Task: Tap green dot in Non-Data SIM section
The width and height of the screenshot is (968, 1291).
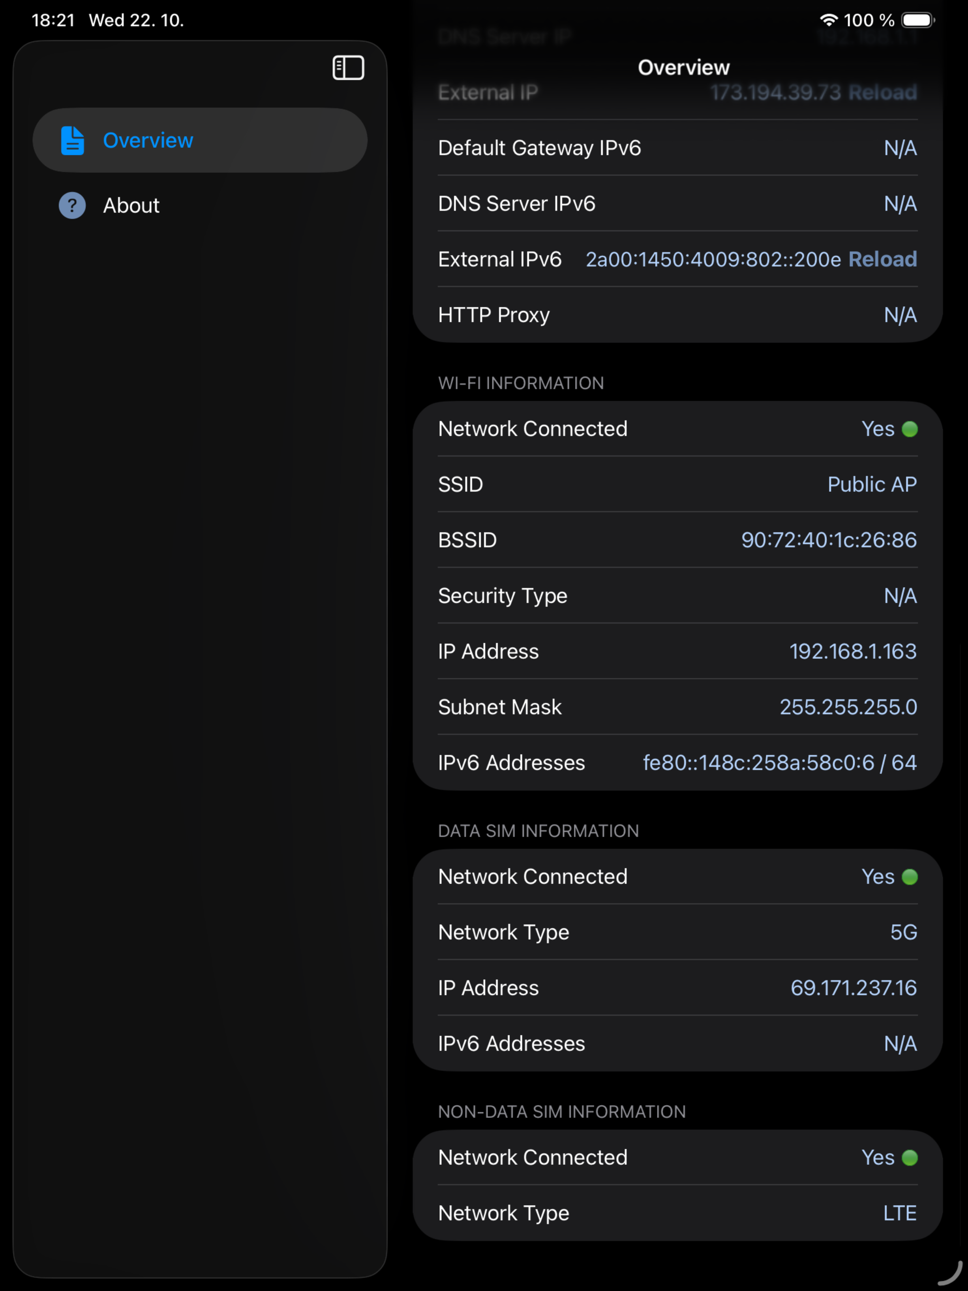Action: (910, 1157)
